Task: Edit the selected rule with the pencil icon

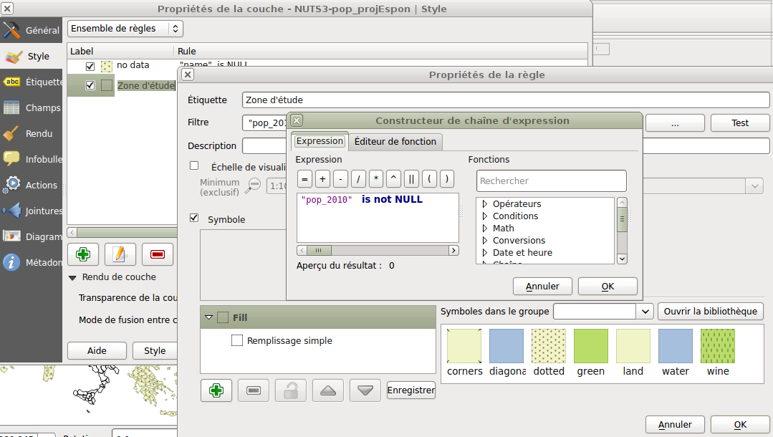Action: click(x=120, y=254)
